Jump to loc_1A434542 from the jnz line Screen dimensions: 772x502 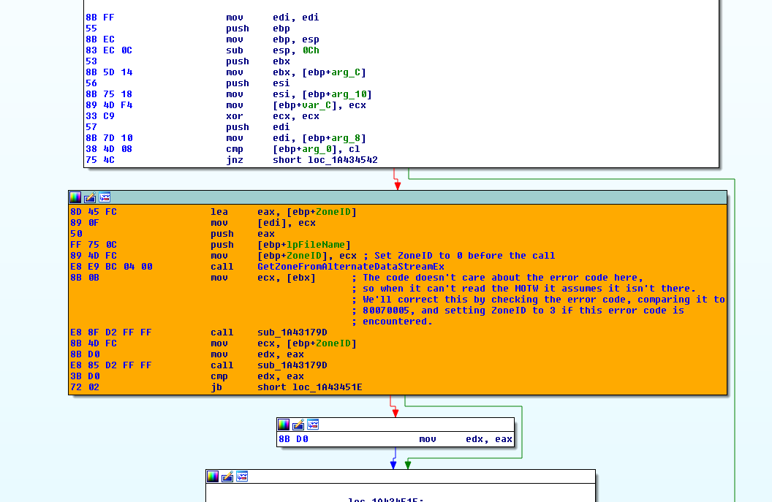click(343, 160)
